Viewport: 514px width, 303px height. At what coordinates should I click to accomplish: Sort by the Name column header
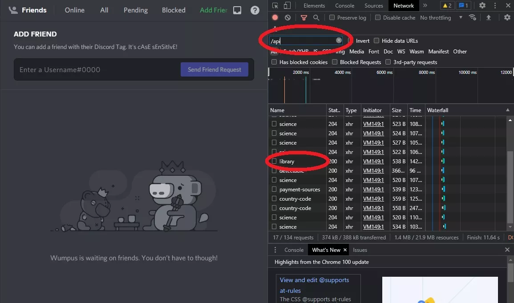(297, 110)
